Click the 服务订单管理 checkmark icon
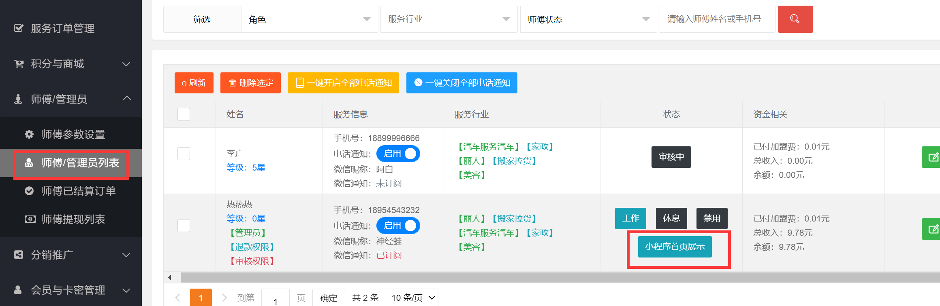The height and width of the screenshot is (306, 940). tap(19, 28)
